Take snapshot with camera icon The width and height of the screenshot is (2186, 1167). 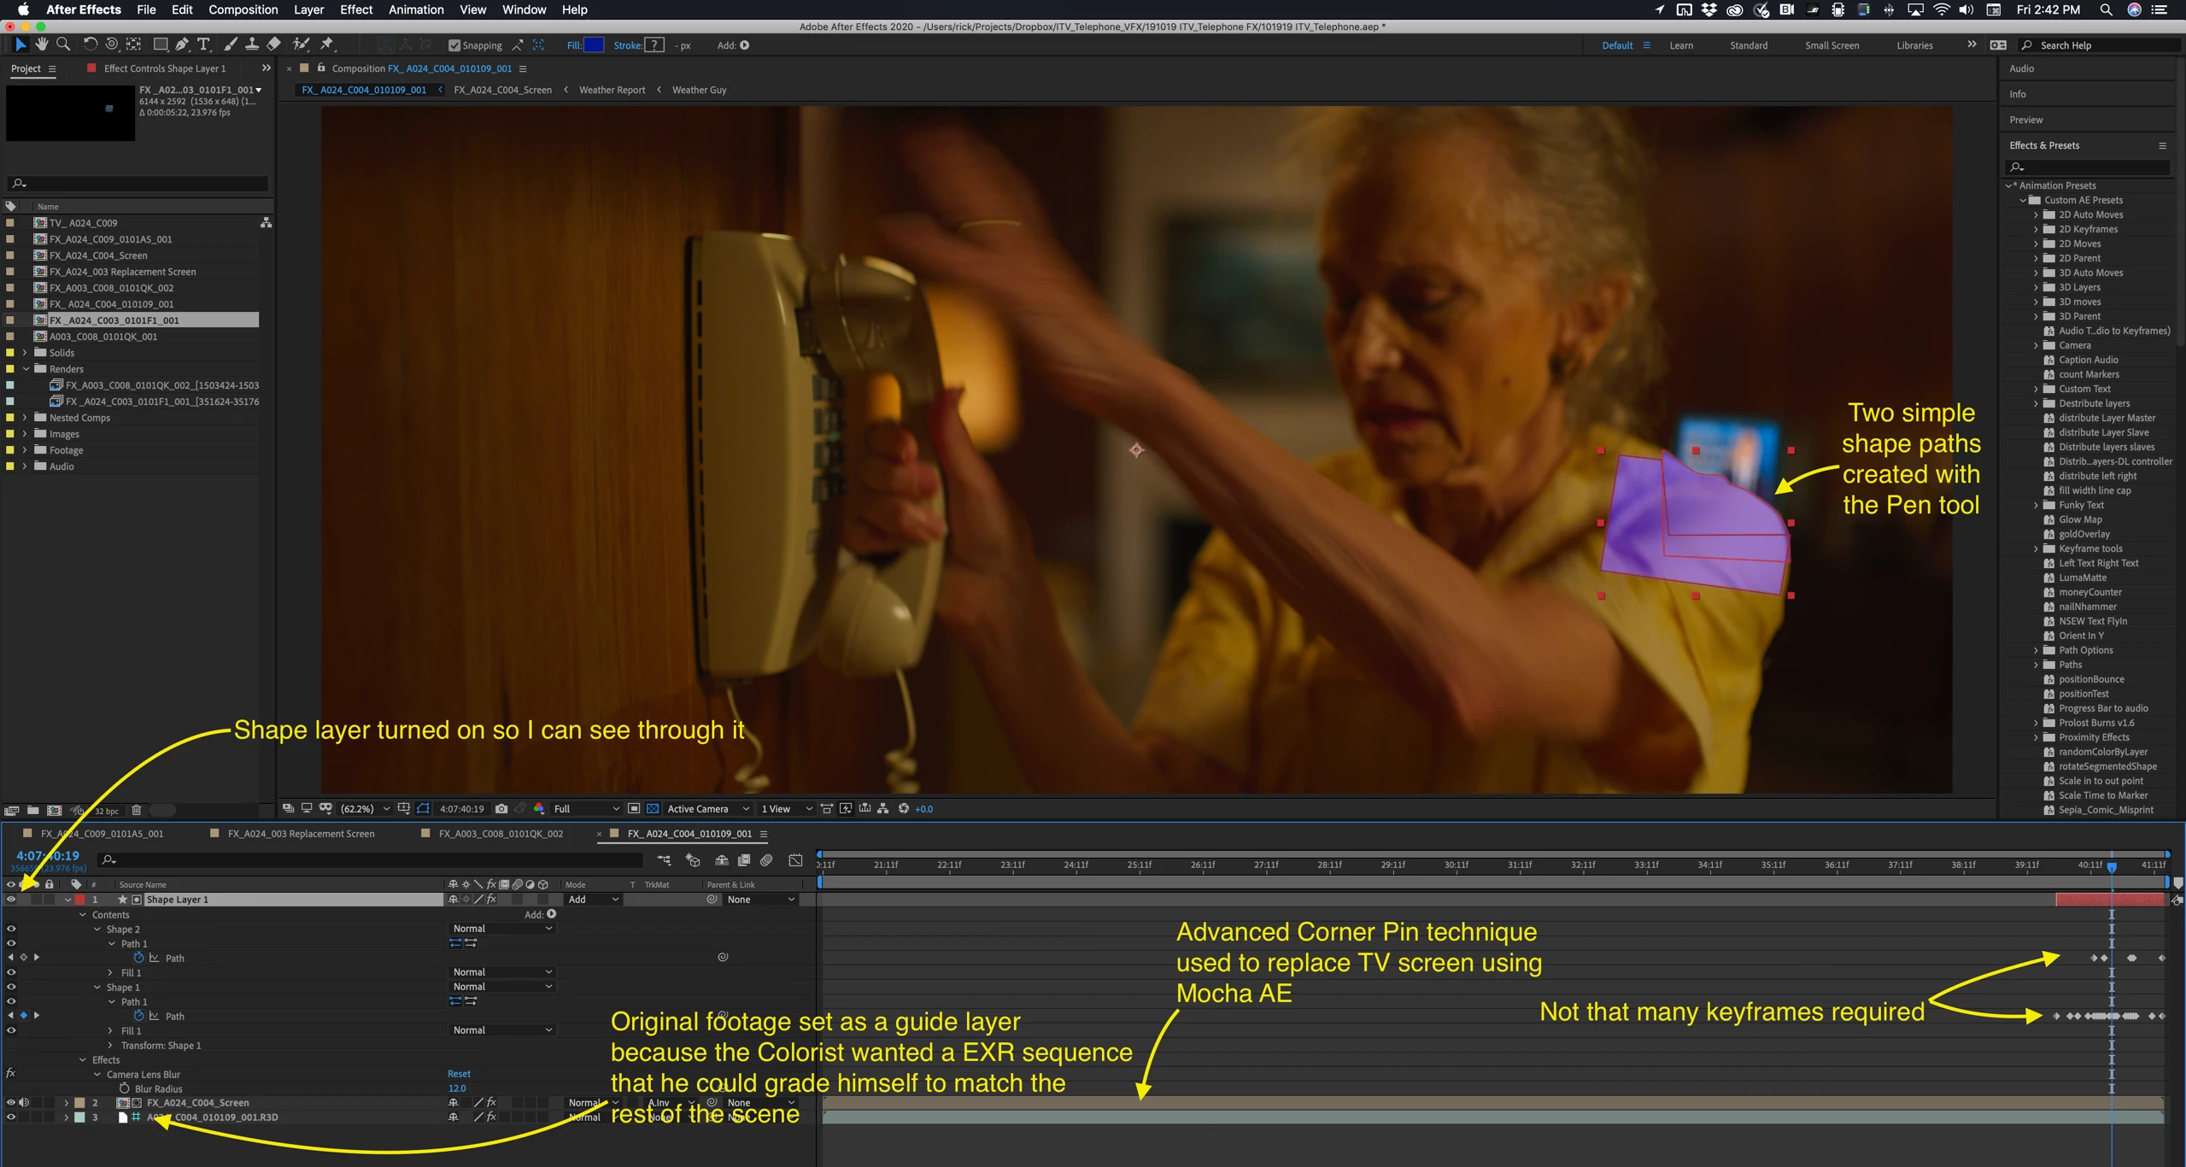(501, 808)
